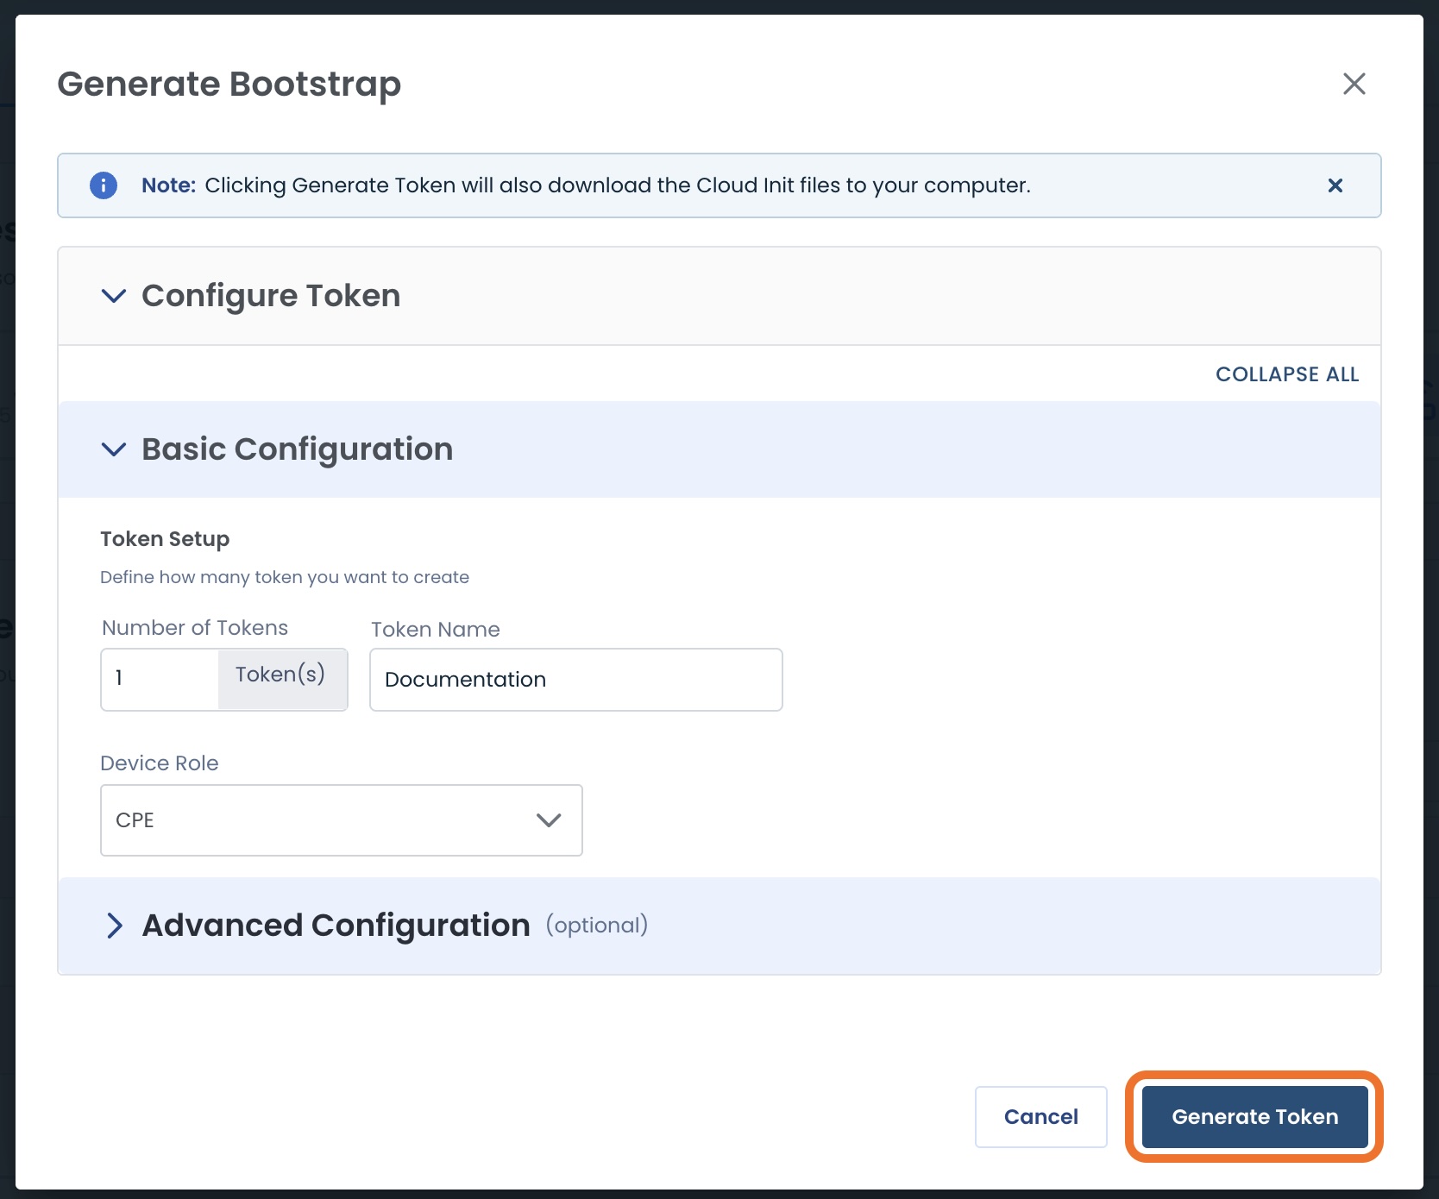This screenshot has width=1439, height=1199.
Task: Click 'Define how many token' description
Action: click(x=285, y=577)
